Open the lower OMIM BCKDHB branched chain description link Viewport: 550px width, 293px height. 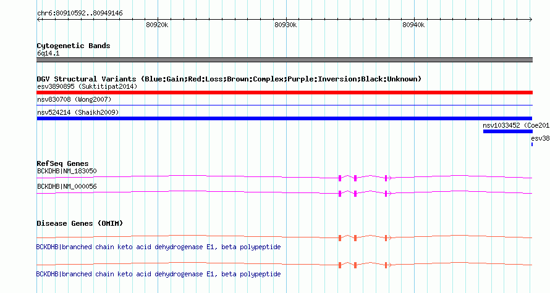(x=159, y=274)
